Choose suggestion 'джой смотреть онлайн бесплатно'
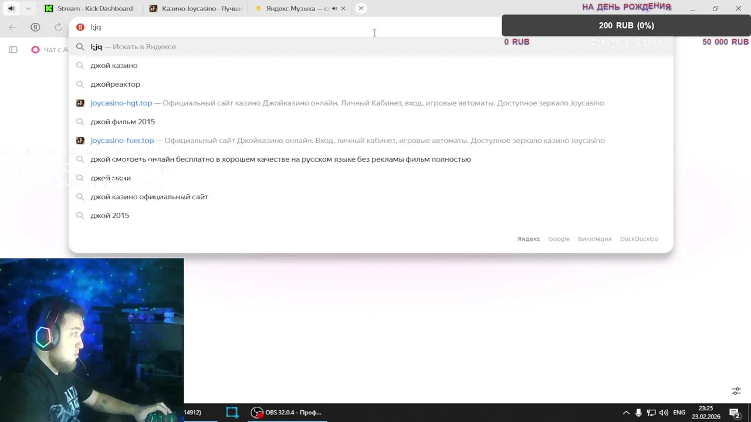The width and height of the screenshot is (751, 422). 371,159
